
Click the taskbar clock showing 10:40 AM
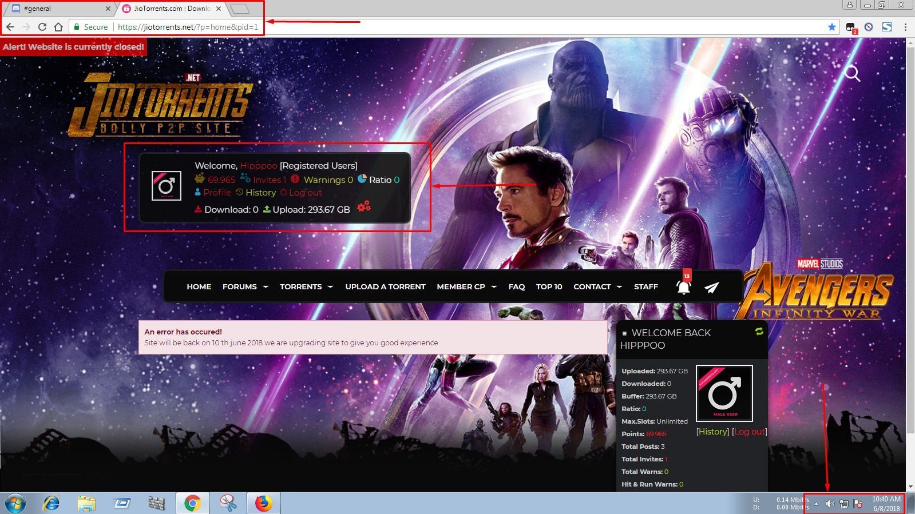pyautogui.click(x=886, y=504)
